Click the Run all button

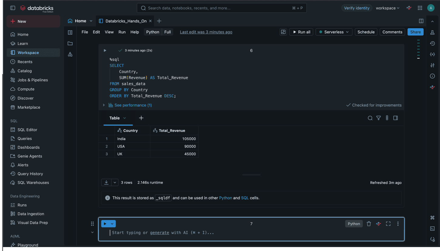pos(301,32)
